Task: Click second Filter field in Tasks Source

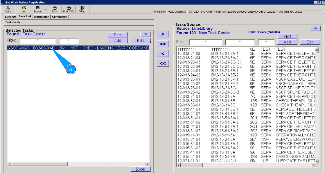Action: [240, 42]
